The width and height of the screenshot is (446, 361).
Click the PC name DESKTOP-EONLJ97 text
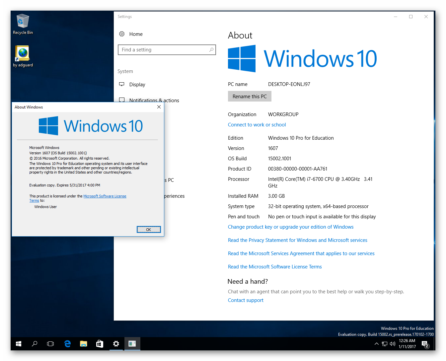click(x=289, y=84)
